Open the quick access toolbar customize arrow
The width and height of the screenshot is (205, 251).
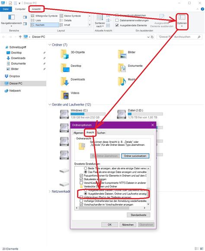coord(19,3)
